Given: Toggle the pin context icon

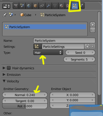Looking at the screenshot, I should tap(5, 15).
